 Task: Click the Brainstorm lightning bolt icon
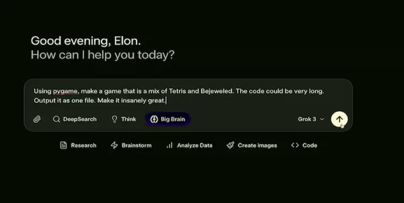[x=114, y=145]
